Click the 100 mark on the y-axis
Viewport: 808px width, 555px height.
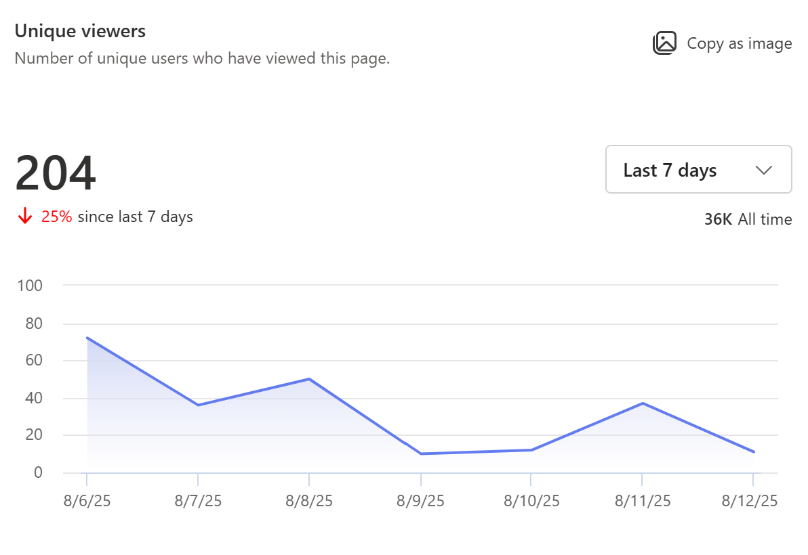(31, 285)
